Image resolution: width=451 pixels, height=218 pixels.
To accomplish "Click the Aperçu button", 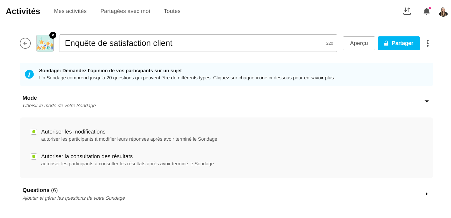I will click(x=359, y=43).
